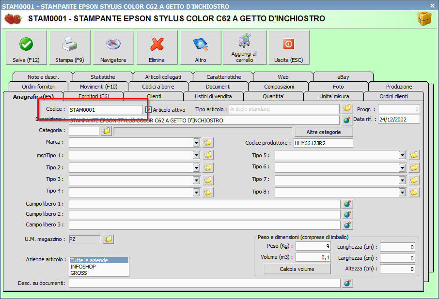Screen dimensions: 439x299
Task: Expand the Tipo 6 dropdown
Action: (402, 168)
